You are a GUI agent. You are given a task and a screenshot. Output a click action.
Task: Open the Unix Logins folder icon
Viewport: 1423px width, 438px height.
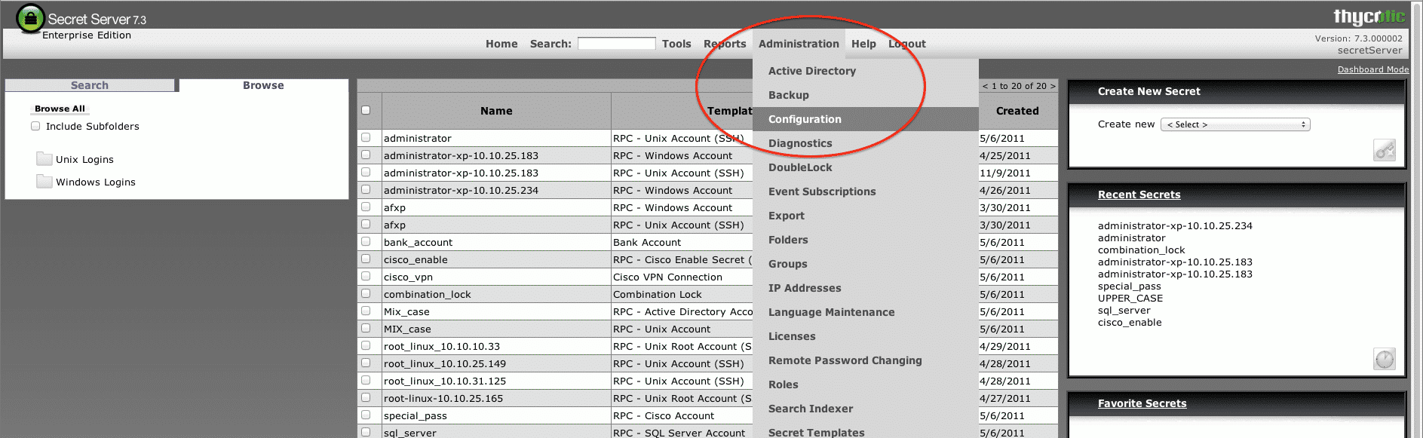click(44, 159)
